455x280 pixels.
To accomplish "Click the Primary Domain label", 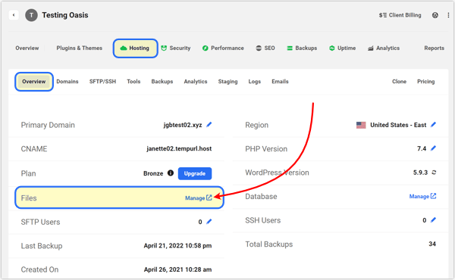I will [x=48, y=125].
